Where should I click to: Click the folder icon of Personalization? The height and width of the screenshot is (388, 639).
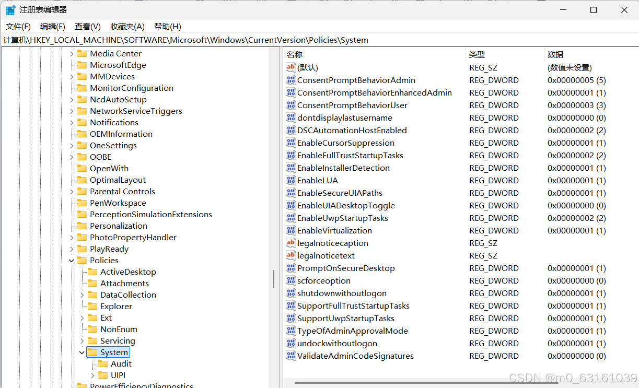tap(82, 226)
